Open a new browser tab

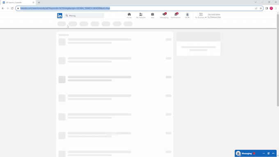(39, 2)
